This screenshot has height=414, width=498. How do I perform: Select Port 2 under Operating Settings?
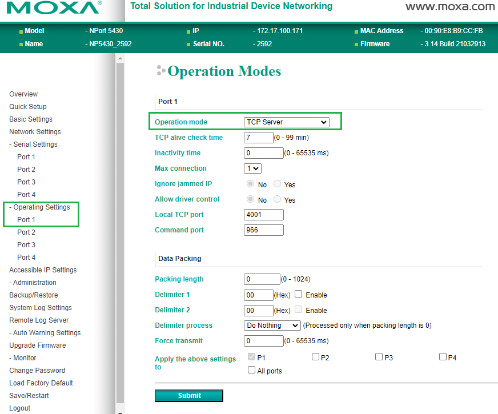click(x=26, y=232)
